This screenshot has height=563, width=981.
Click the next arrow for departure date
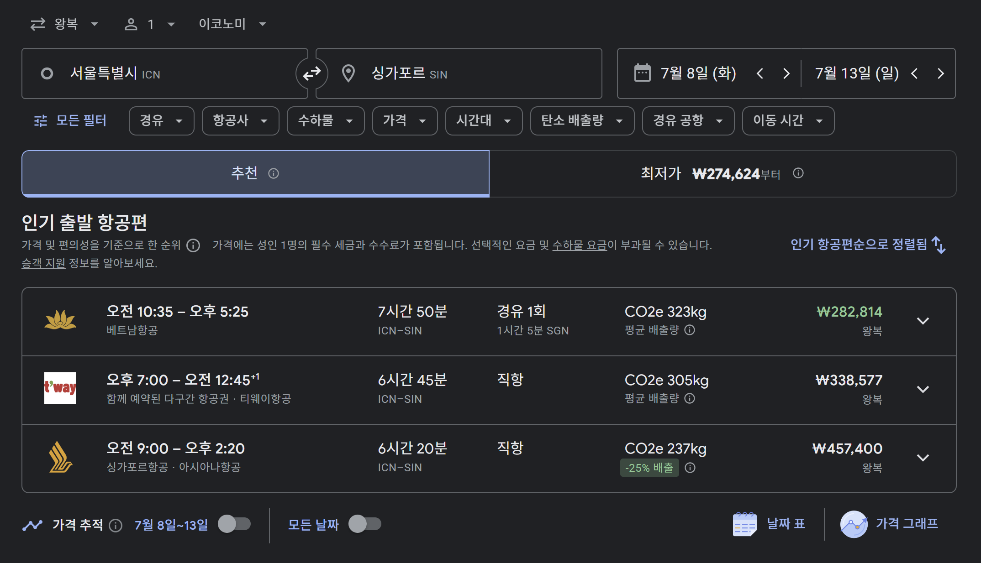coord(786,73)
